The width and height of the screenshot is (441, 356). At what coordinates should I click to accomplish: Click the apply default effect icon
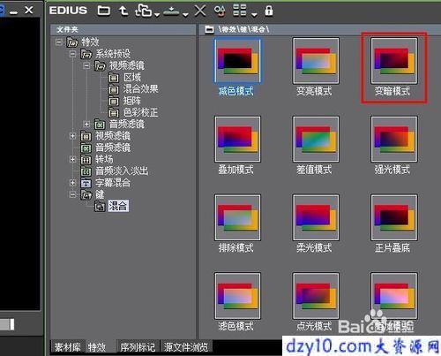point(171,11)
